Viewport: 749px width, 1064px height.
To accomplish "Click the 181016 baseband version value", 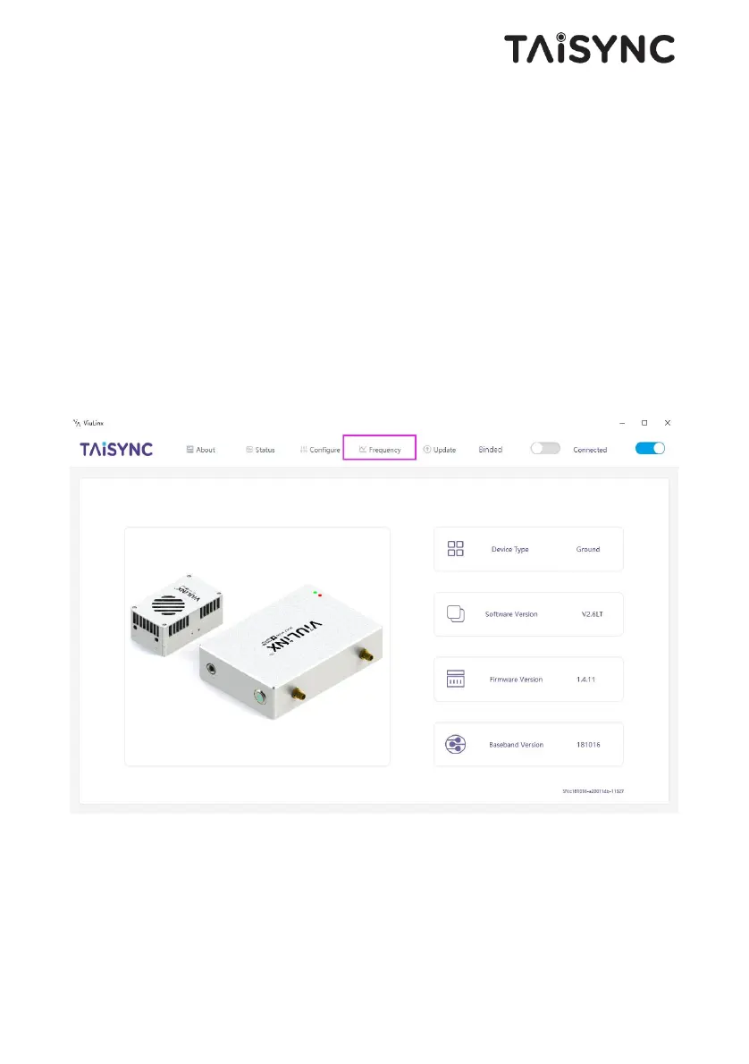I will (589, 745).
